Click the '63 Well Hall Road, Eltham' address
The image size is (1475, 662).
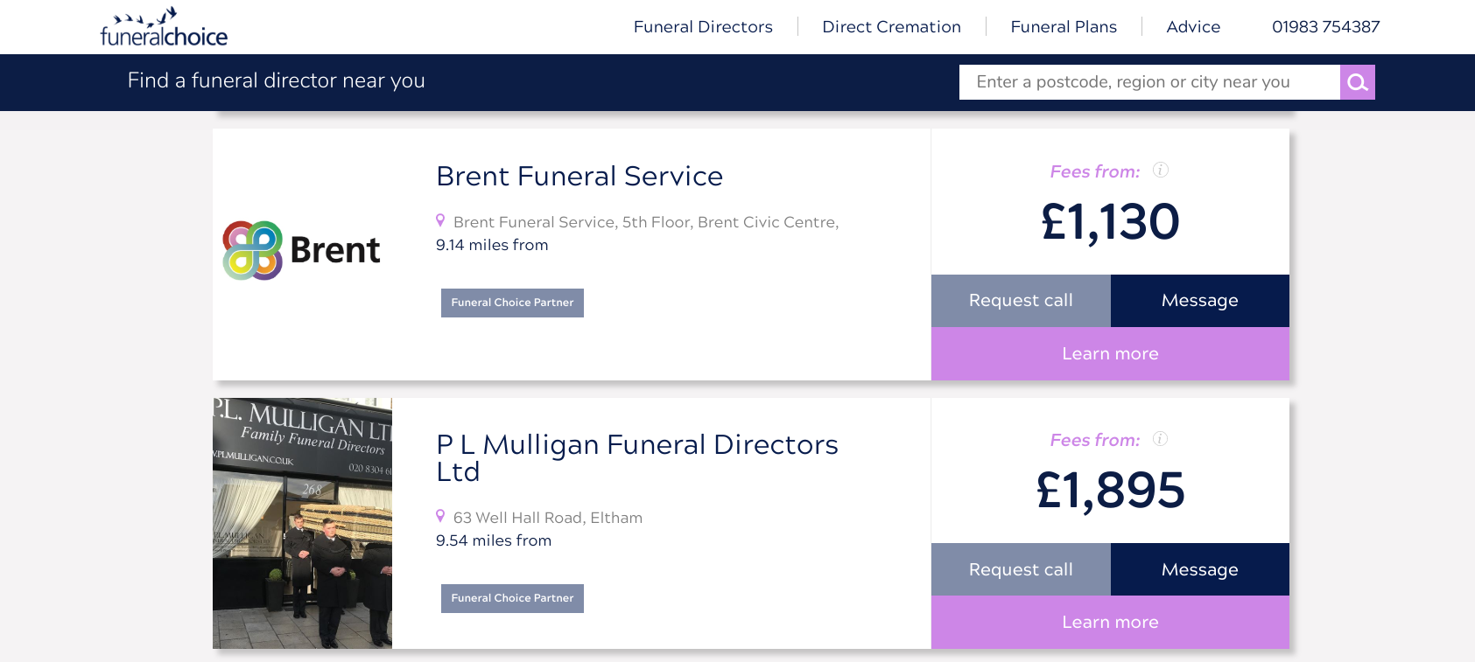tap(548, 518)
